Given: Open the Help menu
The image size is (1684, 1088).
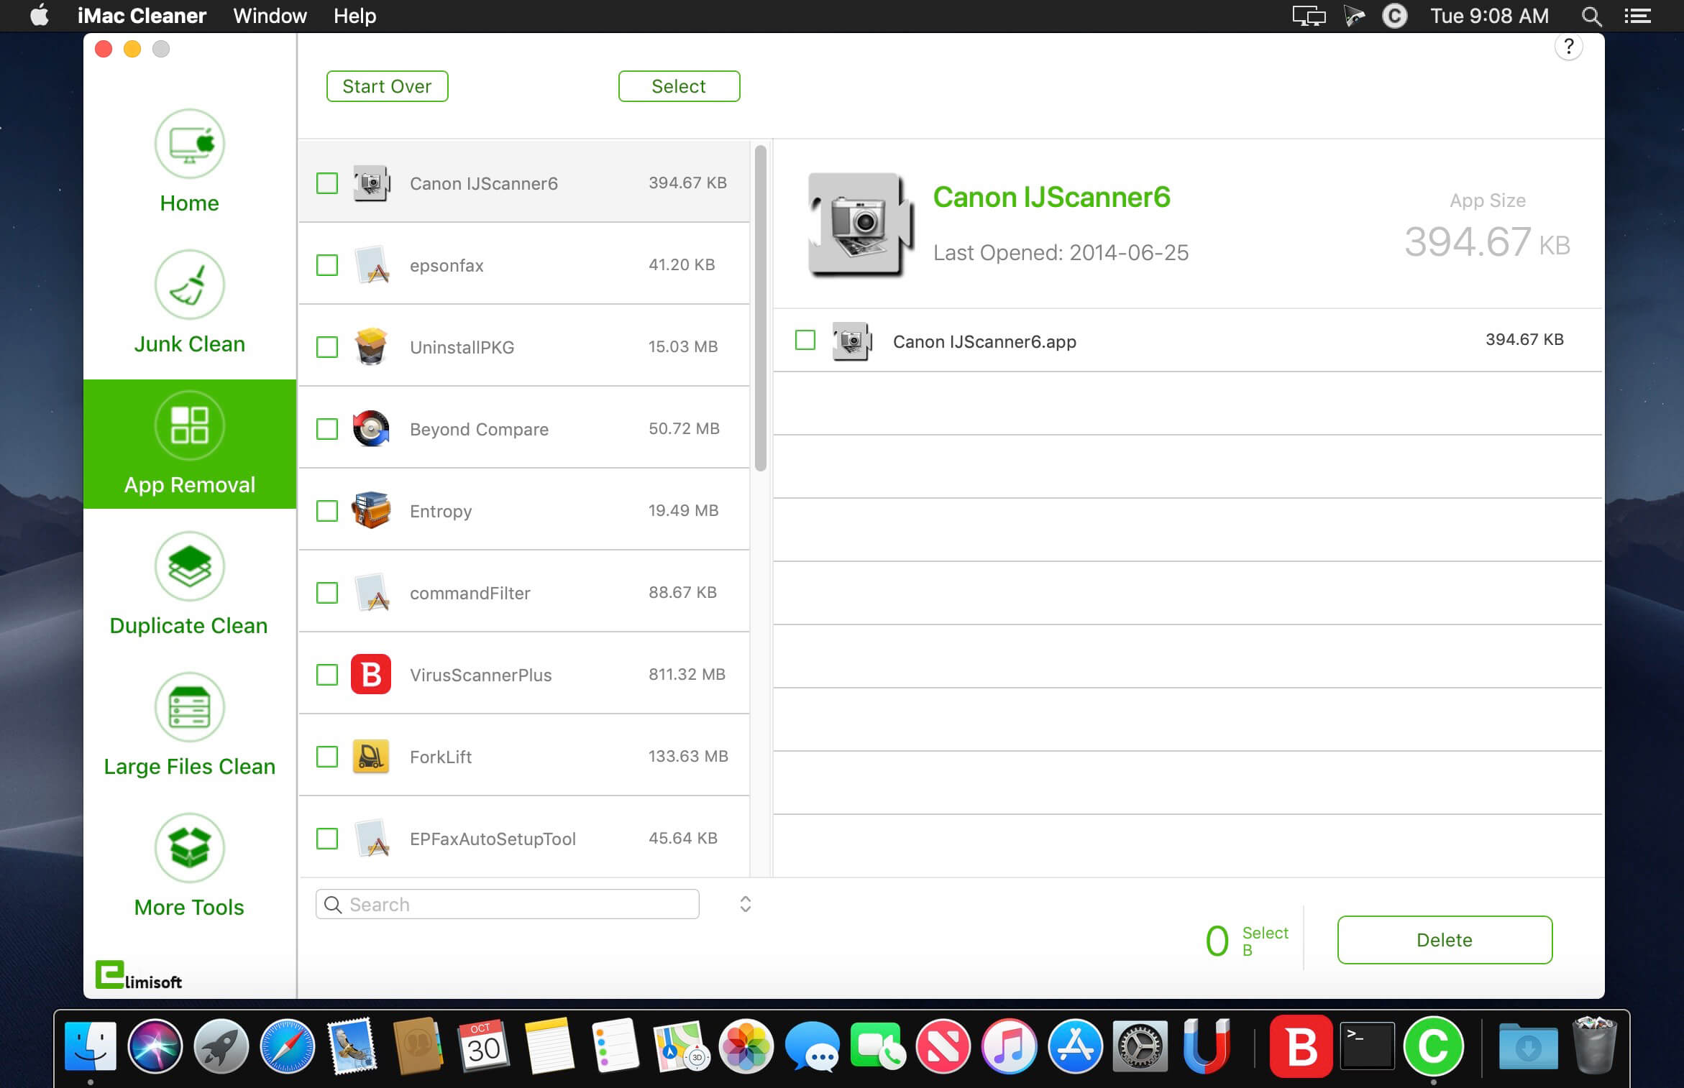Looking at the screenshot, I should click(x=354, y=16).
